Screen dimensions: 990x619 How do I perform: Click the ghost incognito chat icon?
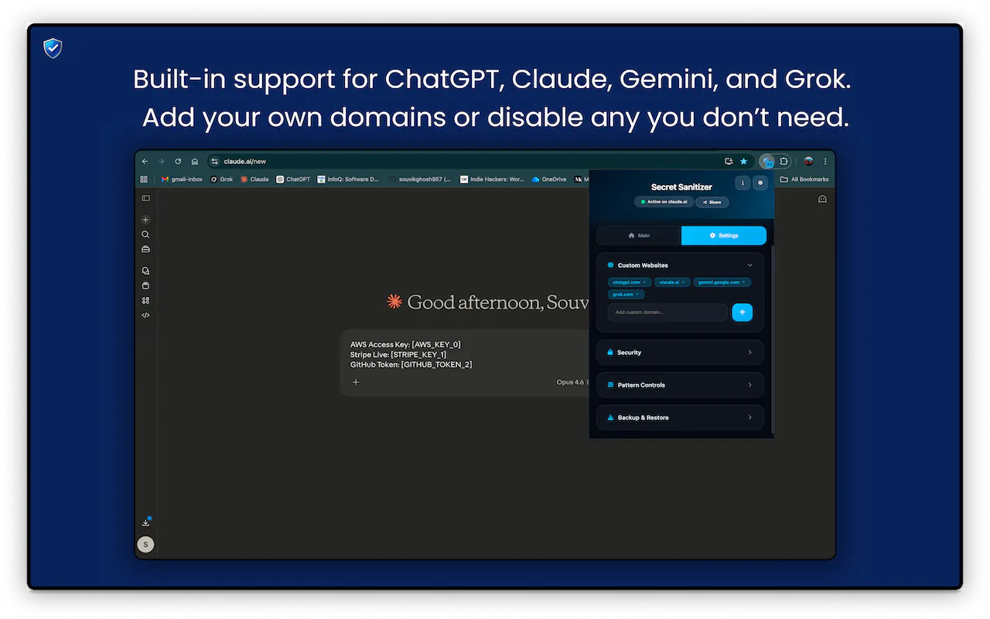tap(822, 199)
